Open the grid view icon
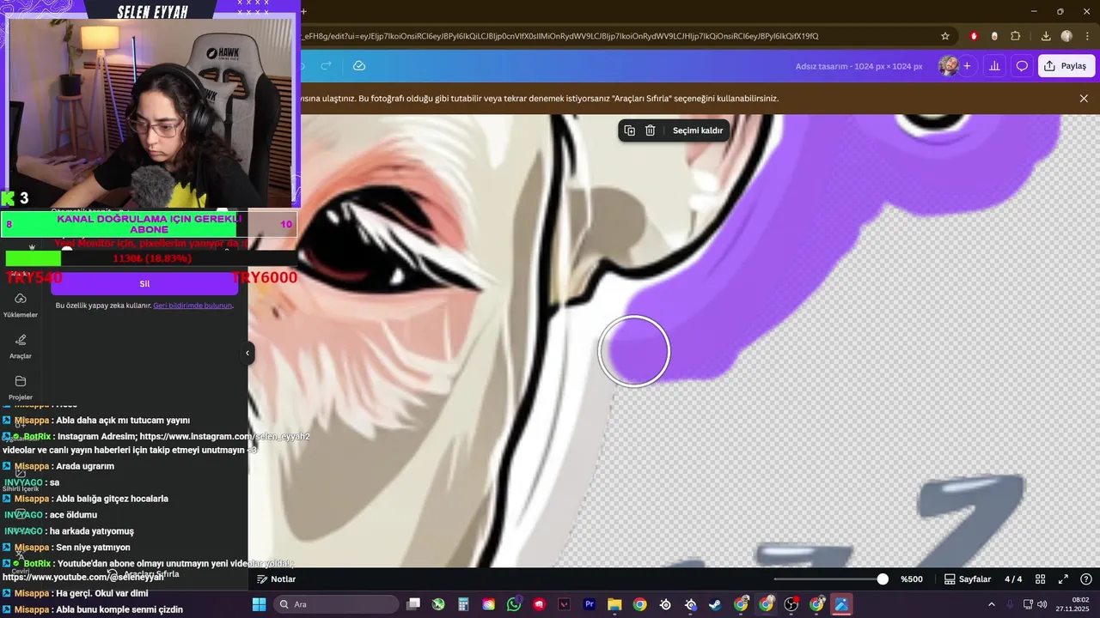 point(1040,579)
